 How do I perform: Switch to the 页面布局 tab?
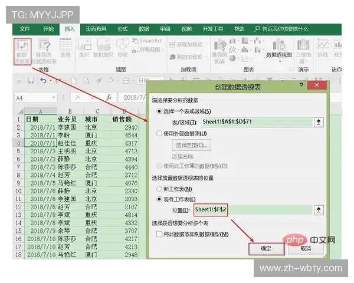(x=96, y=29)
